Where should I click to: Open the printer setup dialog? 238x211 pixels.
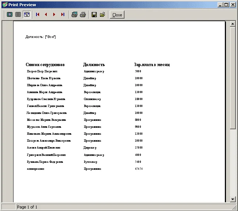click(74, 15)
